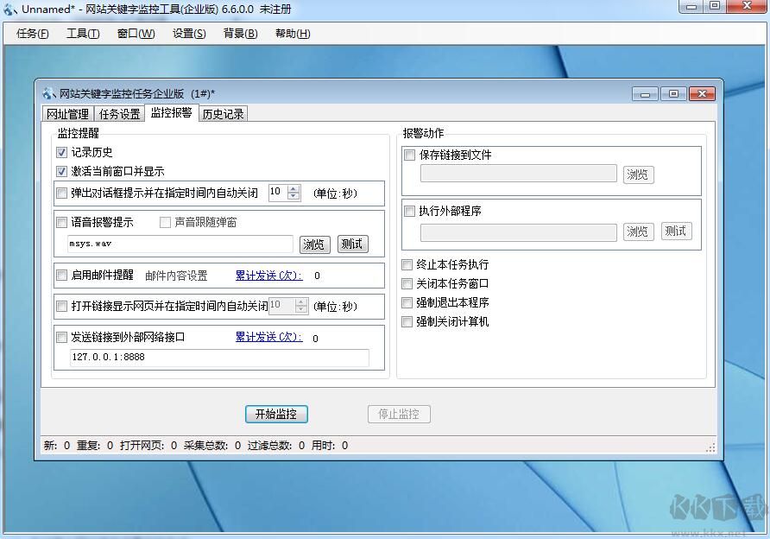
Task: Decrease the dialog auto-close seconds spinner
Action: (x=293, y=196)
